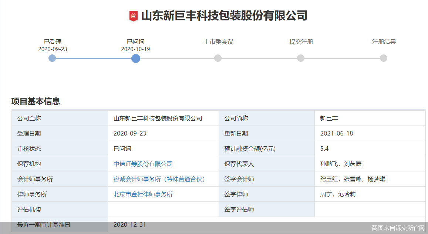Viewport: 428px width, 234px height.
Task: Select the 注册结果 progress step circle
Action: pyautogui.click(x=384, y=58)
